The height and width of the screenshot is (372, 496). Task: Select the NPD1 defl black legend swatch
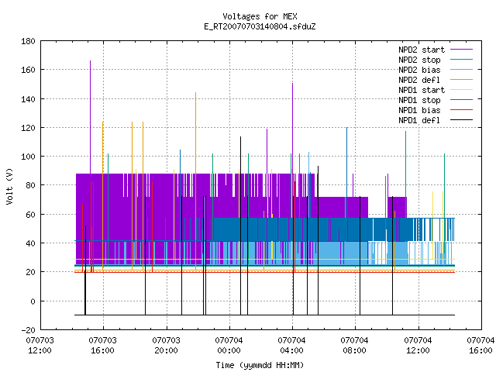pyautogui.click(x=461, y=120)
